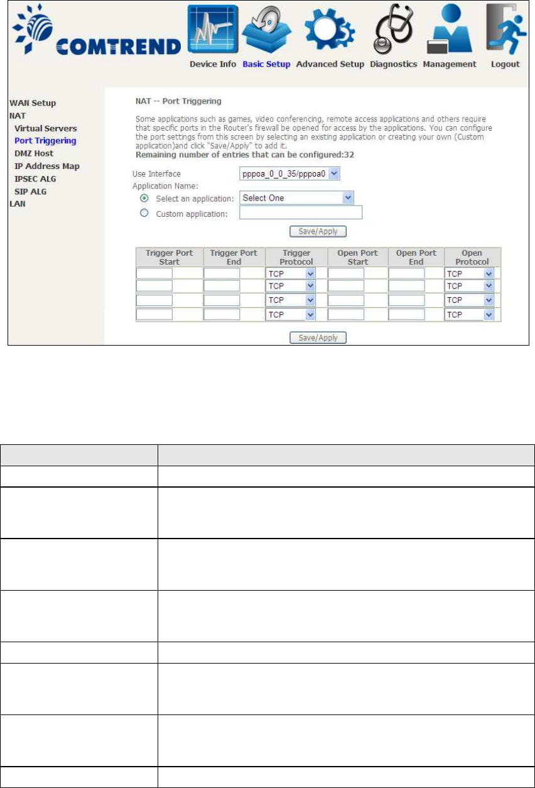Open IP Address Map sidebar item
The image size is (535, 788).
pyautogui.click(x=47, y=166)
